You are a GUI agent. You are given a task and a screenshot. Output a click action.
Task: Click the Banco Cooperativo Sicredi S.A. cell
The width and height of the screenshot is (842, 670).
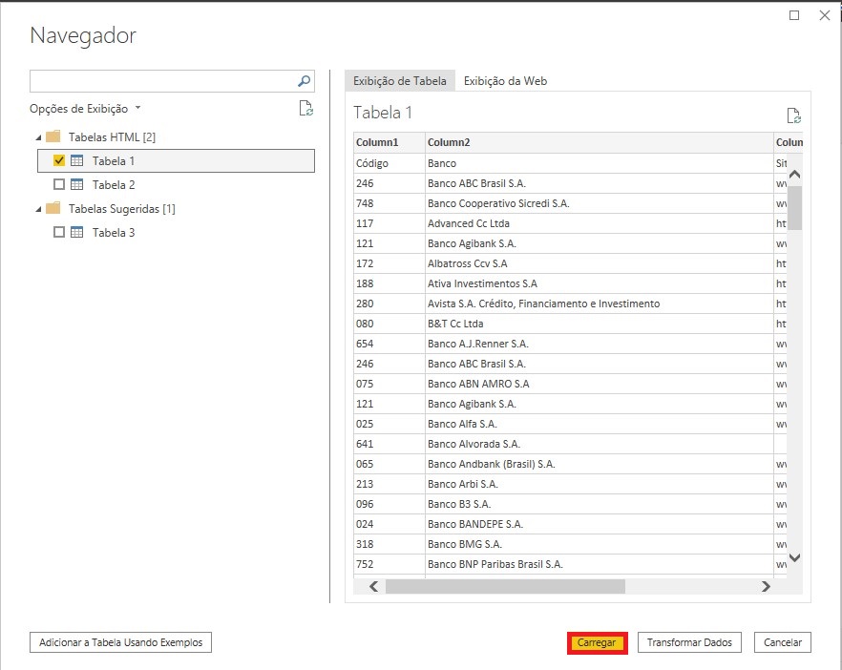(600, 203)
